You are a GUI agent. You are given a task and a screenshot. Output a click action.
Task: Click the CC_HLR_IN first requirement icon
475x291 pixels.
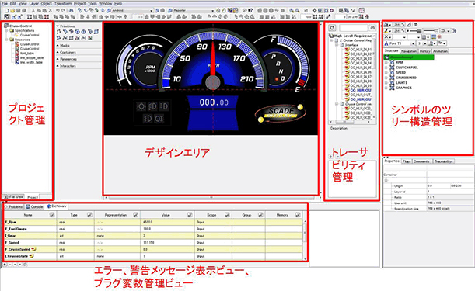point(348,50)
